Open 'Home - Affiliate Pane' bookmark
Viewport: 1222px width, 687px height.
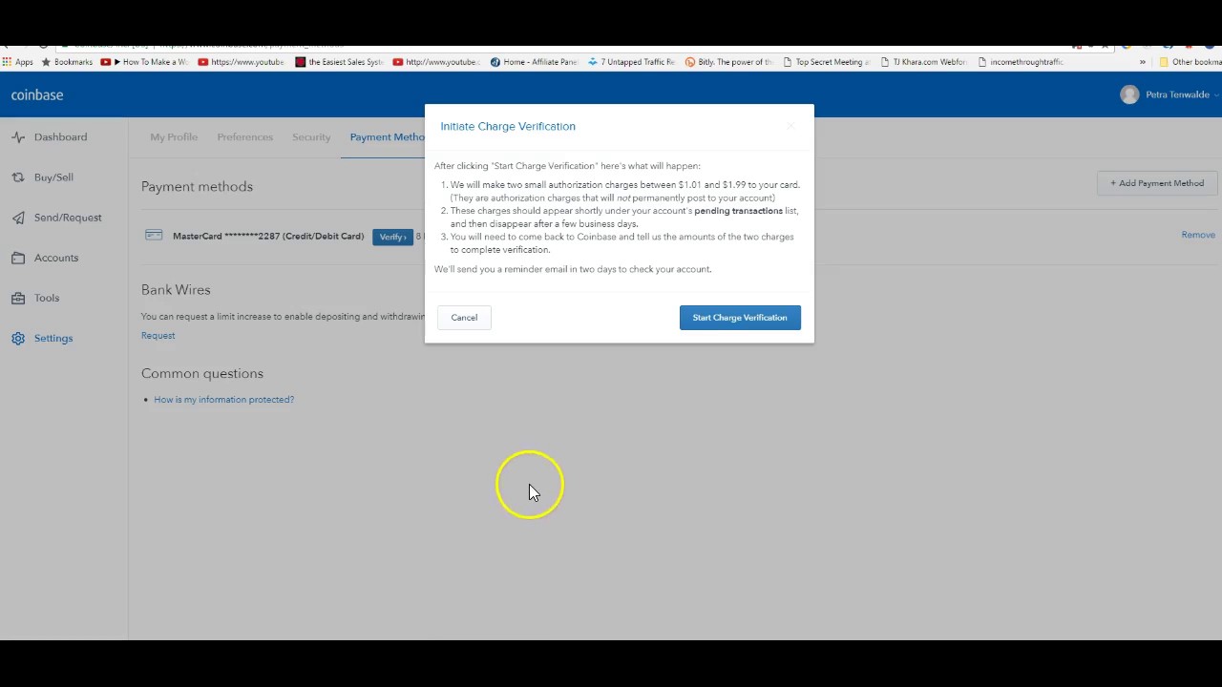(x=534, y=62)
